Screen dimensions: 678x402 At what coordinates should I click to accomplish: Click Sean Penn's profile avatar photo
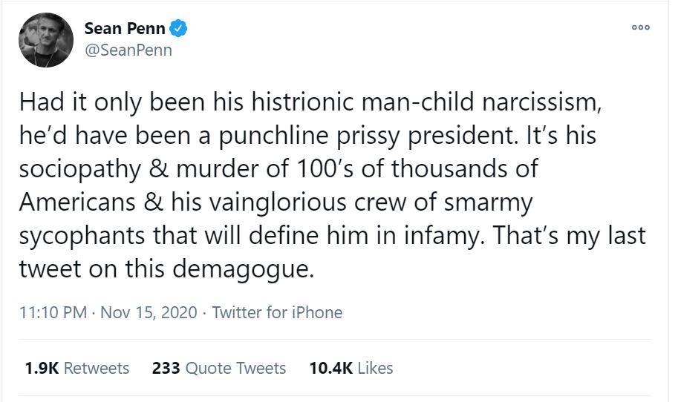(45, 39)
